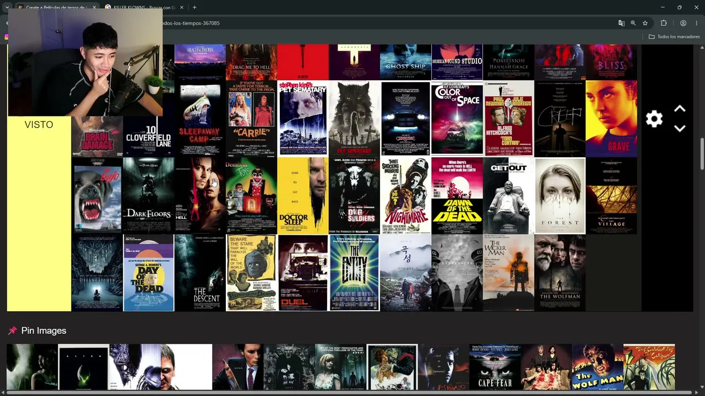Select the Brain Damage poster
This screenshot has height=396, width=705.
click(97, 136)
